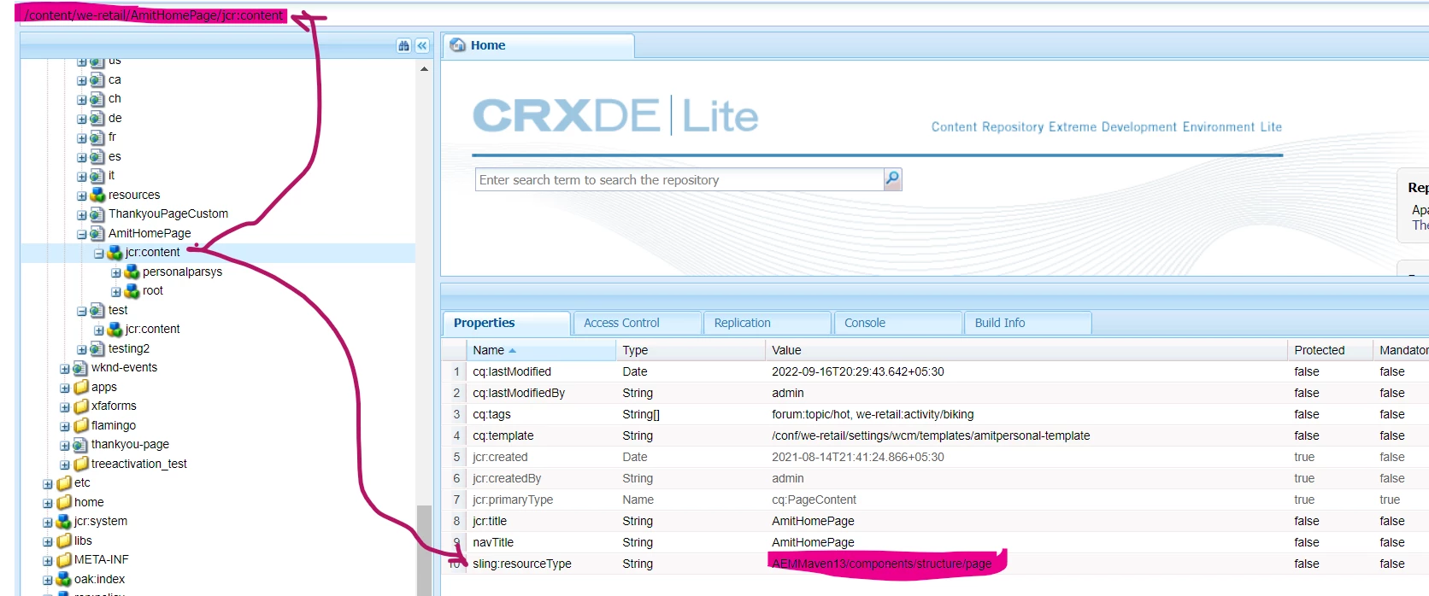Sort properties by Name column header

[540, 350]
